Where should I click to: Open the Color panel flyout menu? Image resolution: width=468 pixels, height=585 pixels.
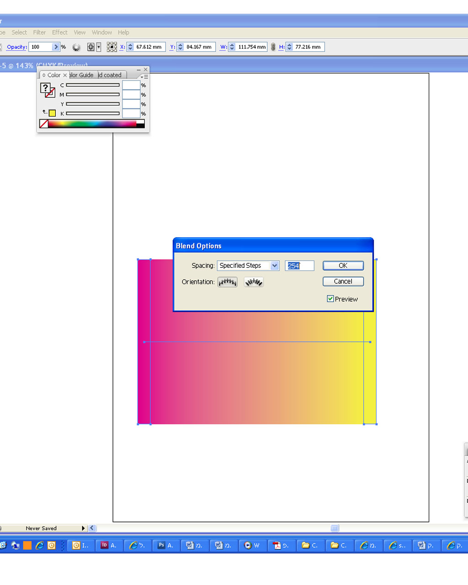tap(144, 77)
